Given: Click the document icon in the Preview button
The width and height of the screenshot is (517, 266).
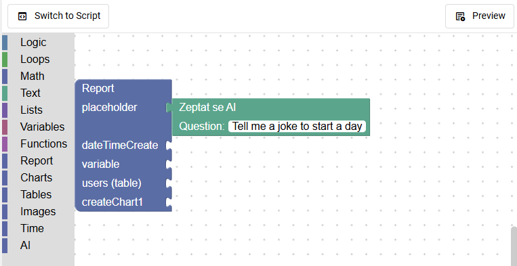Looking at the screenshot, I should click(x=460, y=16).
